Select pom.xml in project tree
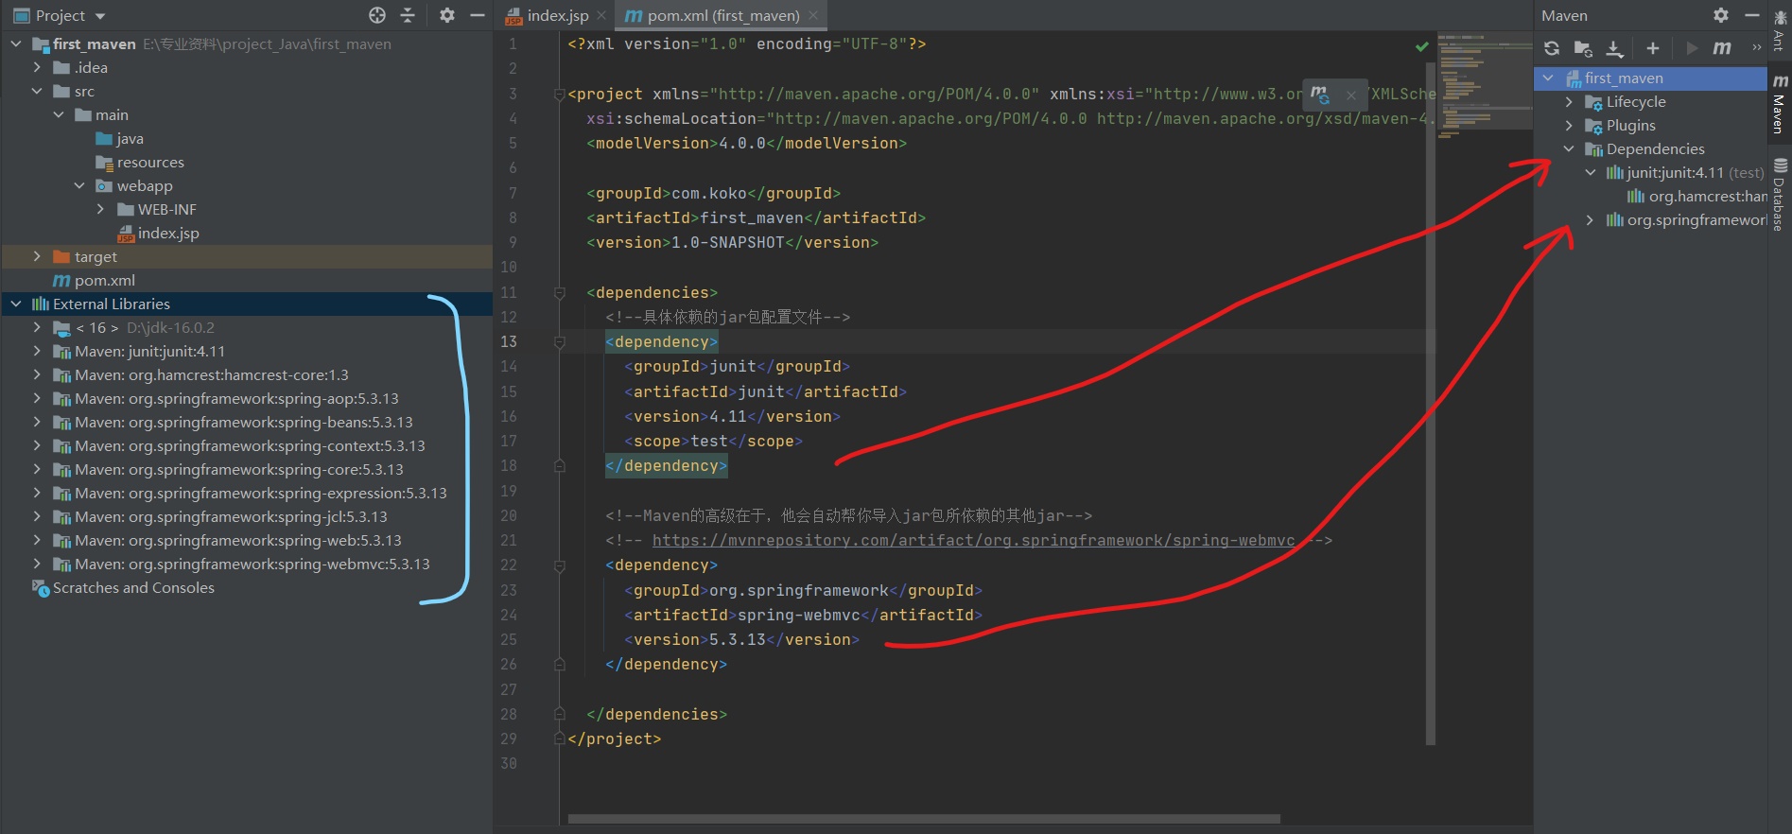Viewport: 1792px width, 834px height. click(x=95, y=280)
